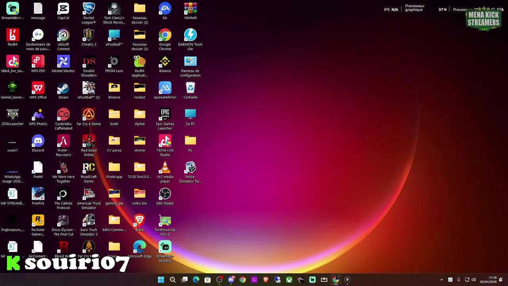
Task: Select the Disco Elysium Final Cut icon
Action: [63, 225]
